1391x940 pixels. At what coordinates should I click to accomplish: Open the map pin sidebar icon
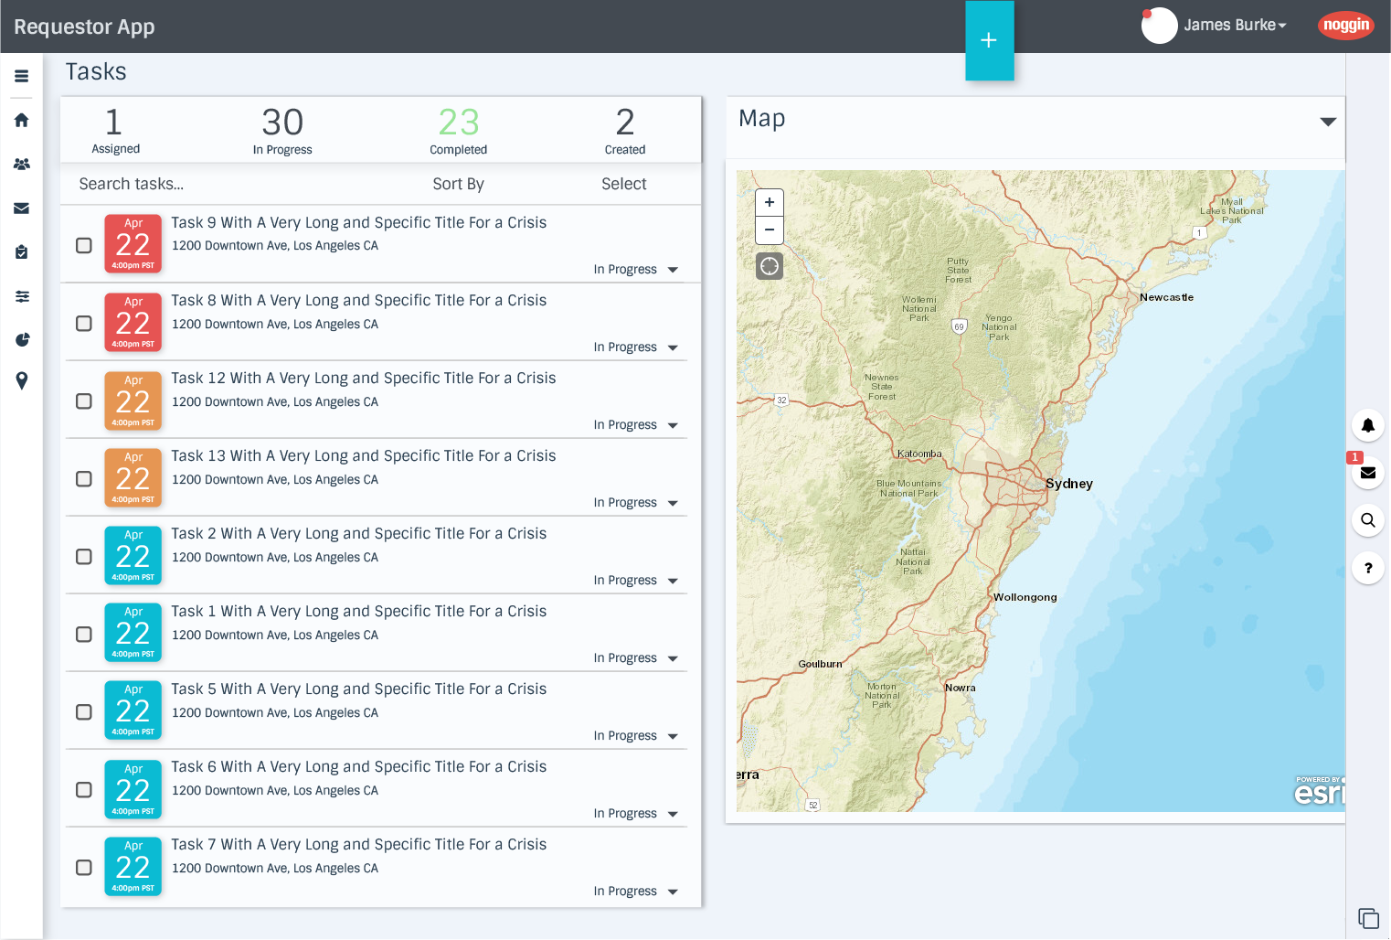22,380
